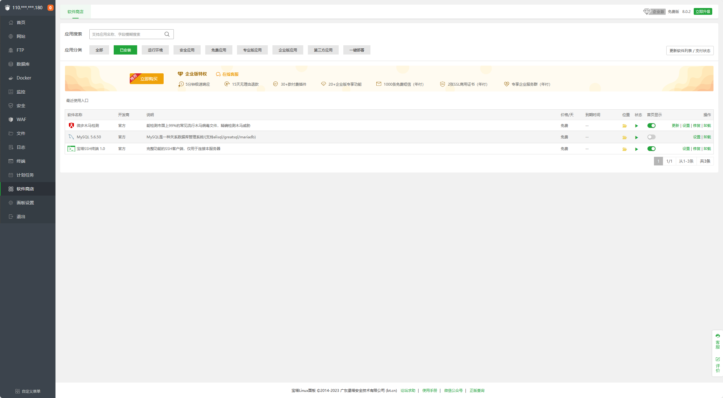Click the 软件商店 top tab
Image resolution: width=723 pixels, height=398 pixels.
coord(76,12)
